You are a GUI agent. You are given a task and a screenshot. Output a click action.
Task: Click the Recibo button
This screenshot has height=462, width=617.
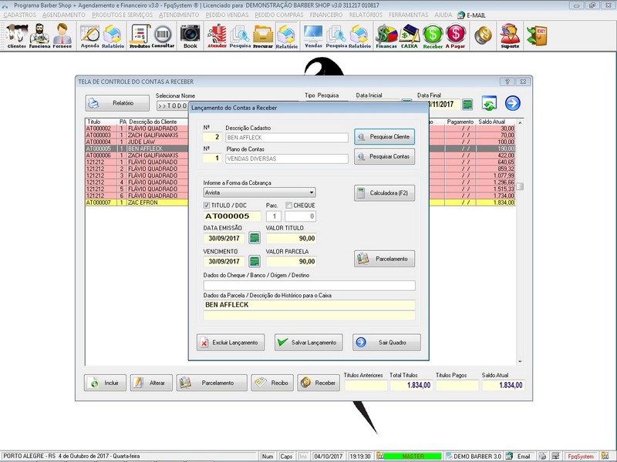(272, 383)
